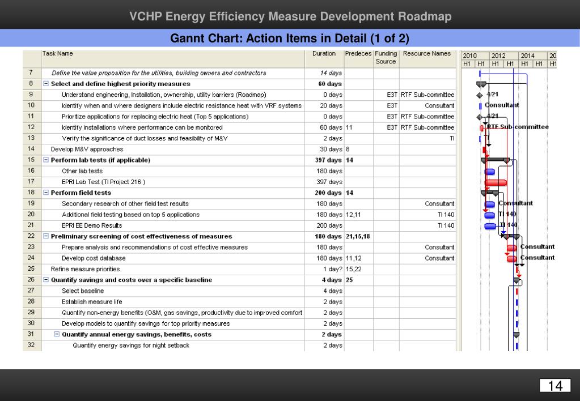Click the blue 'Other lab tests' Gantt bar
The height and width of the screenshot is (401, 580).
pos(490,172)
